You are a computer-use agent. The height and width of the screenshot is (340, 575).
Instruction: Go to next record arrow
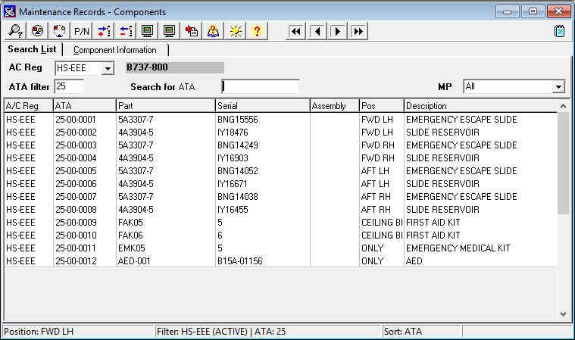pos(337,32)
